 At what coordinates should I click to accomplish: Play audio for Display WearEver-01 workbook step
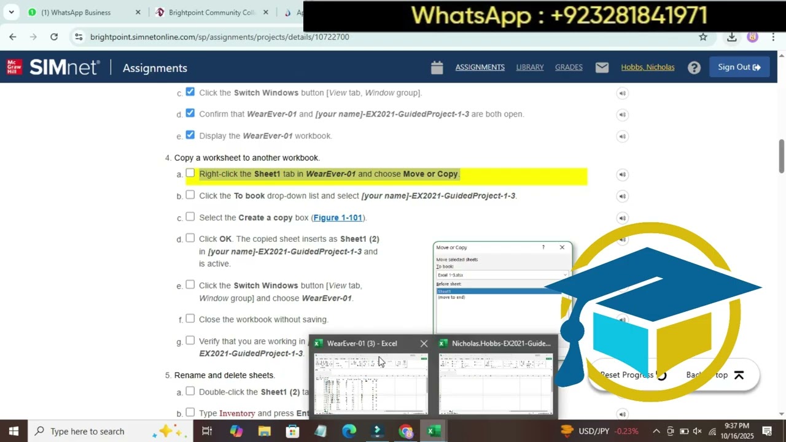[622, 136]
